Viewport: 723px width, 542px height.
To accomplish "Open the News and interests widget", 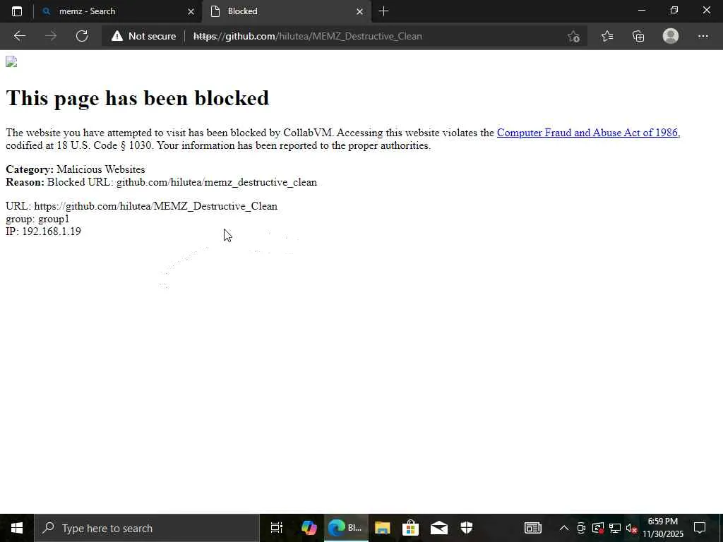I will (x=532, y=528).
